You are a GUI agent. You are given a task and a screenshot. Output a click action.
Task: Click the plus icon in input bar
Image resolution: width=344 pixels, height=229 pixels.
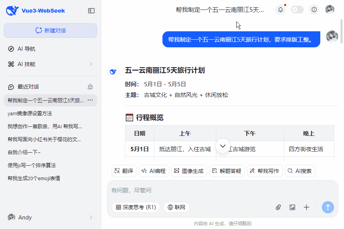(307, 207)
